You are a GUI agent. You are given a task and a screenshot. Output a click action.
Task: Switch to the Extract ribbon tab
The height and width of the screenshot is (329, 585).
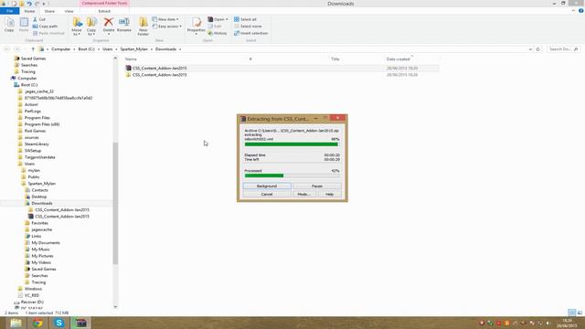point(104,11)
